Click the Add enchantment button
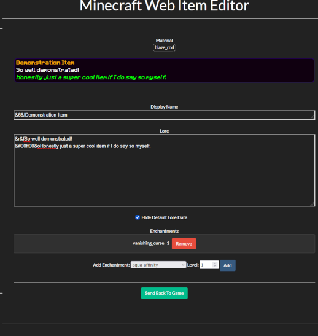Image resolution: width=318 pixels, height=336 pixels. point(227,265)
